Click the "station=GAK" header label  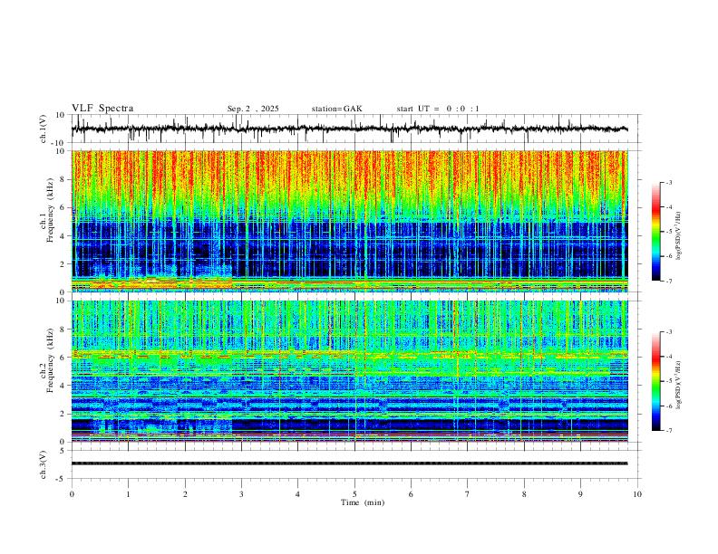pos(336,109)
